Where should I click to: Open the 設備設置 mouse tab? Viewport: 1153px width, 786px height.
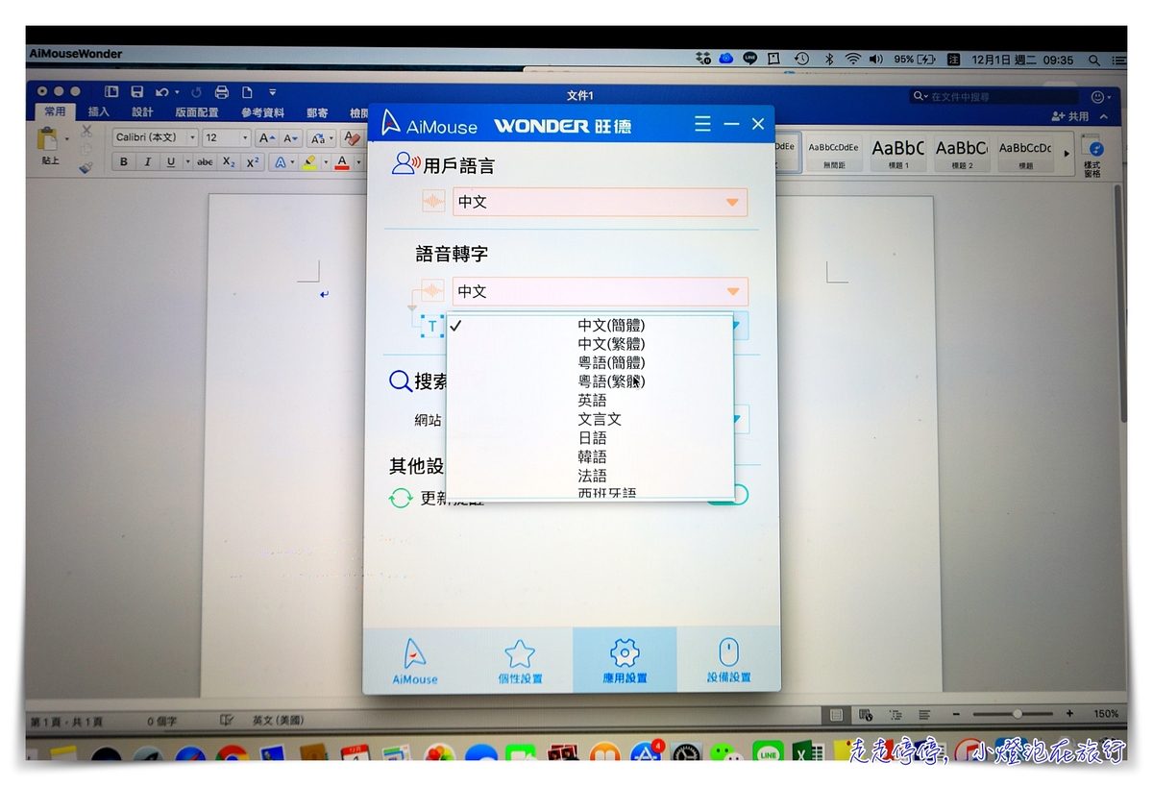(x=728, y=661)
